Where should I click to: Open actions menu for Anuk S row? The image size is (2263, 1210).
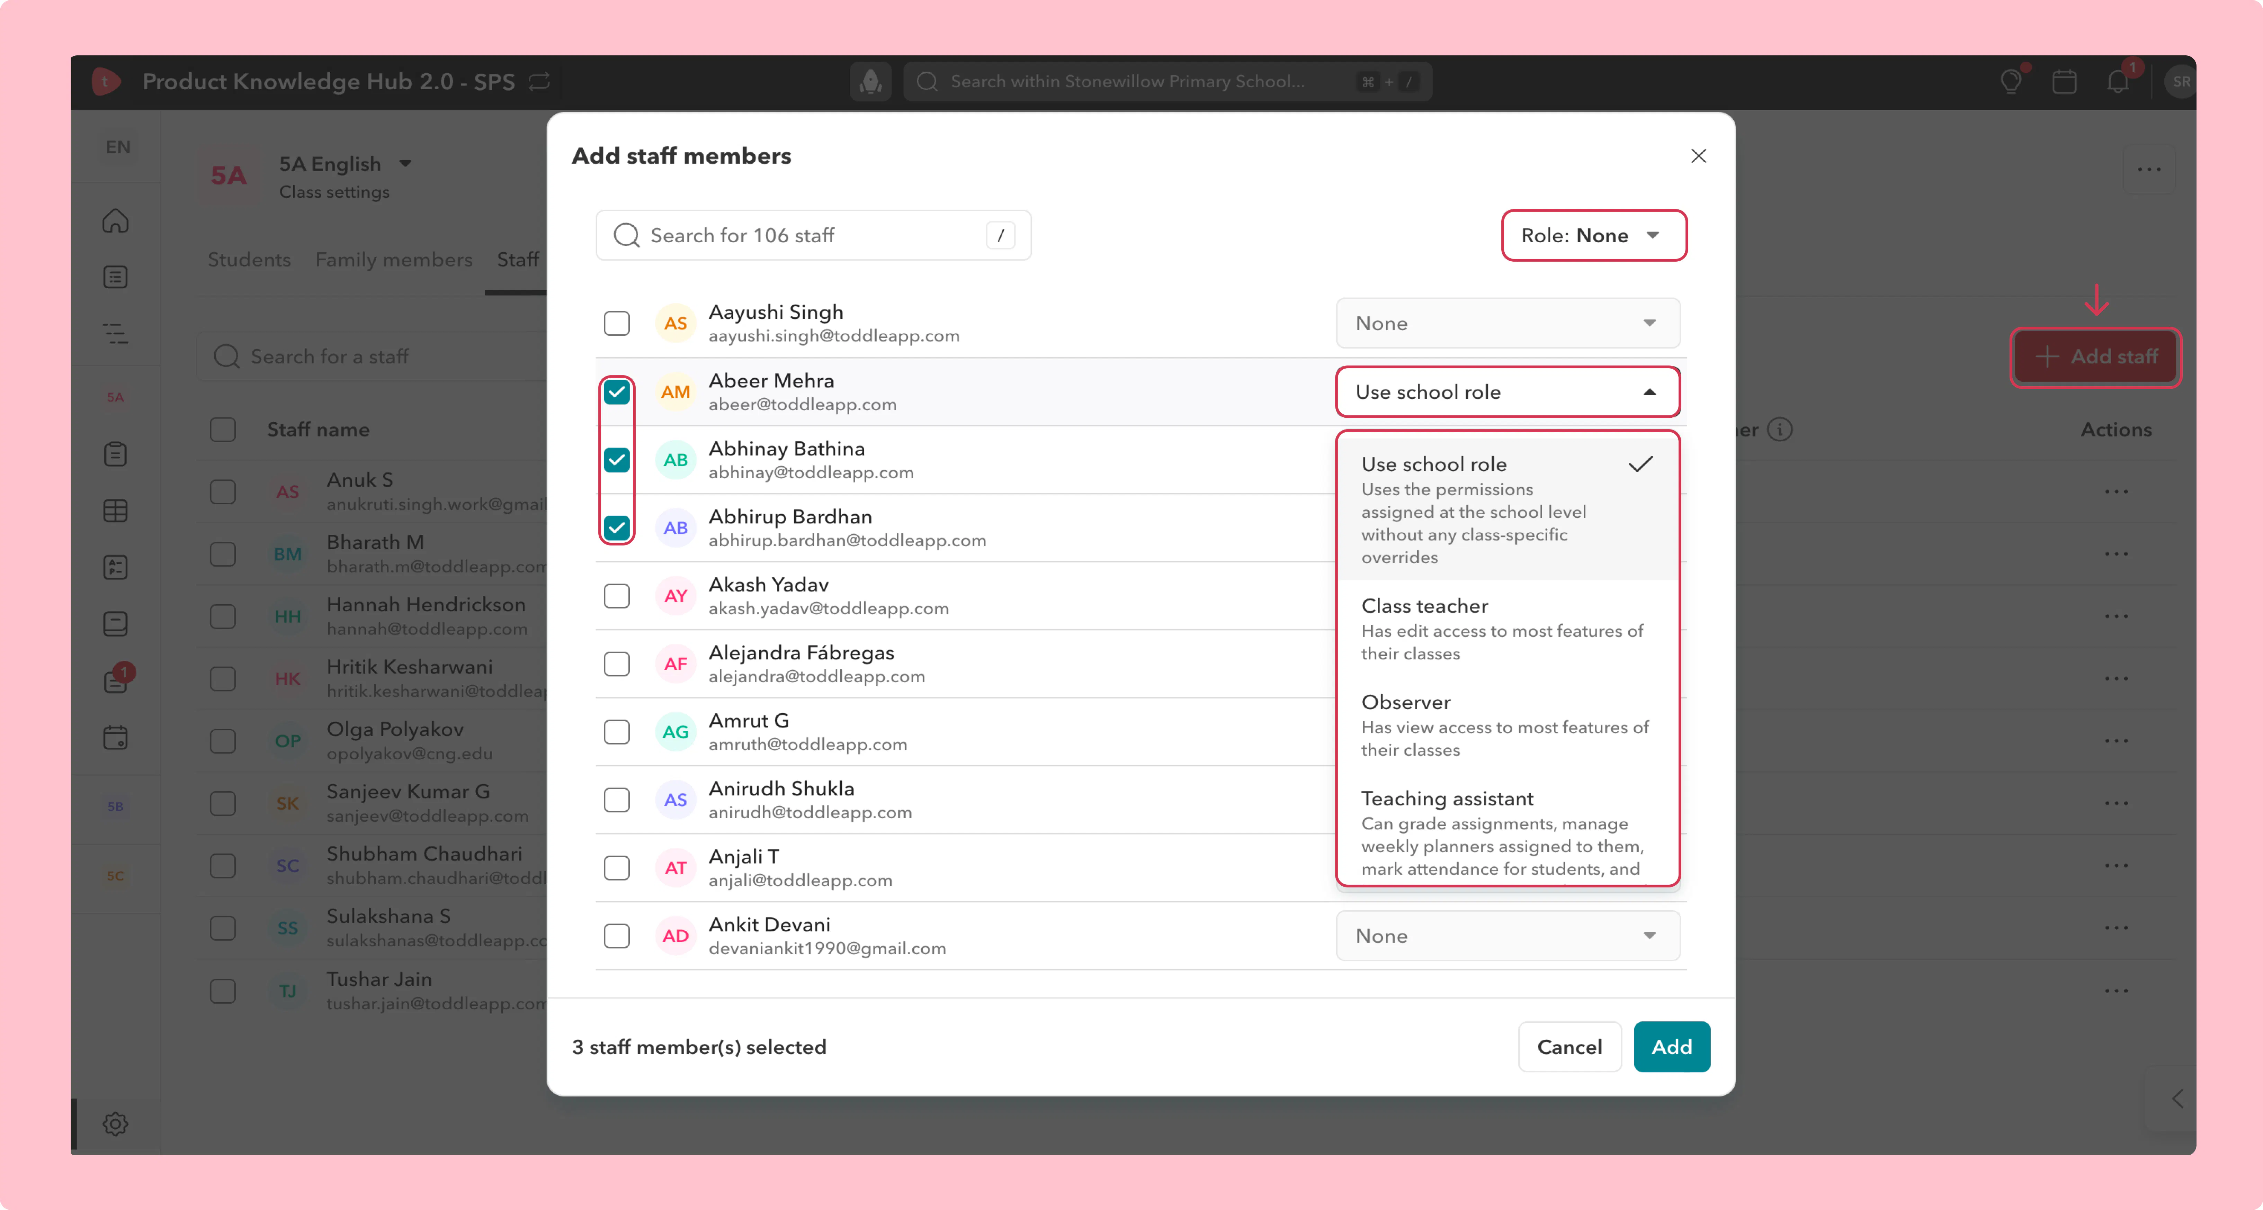coord(2116,492)
